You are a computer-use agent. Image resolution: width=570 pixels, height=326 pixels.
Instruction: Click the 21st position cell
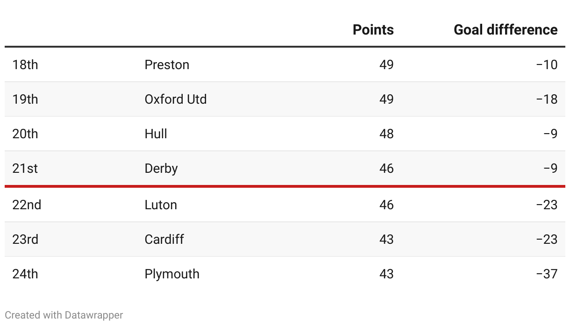click(25, 168)
